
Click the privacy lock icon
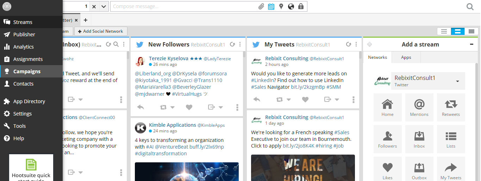tap(301, 6)
